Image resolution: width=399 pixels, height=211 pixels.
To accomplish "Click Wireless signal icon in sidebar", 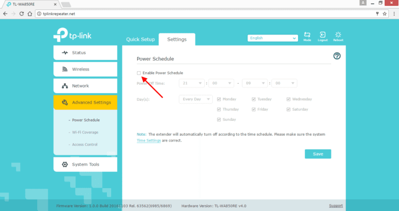I will point(65,69).
